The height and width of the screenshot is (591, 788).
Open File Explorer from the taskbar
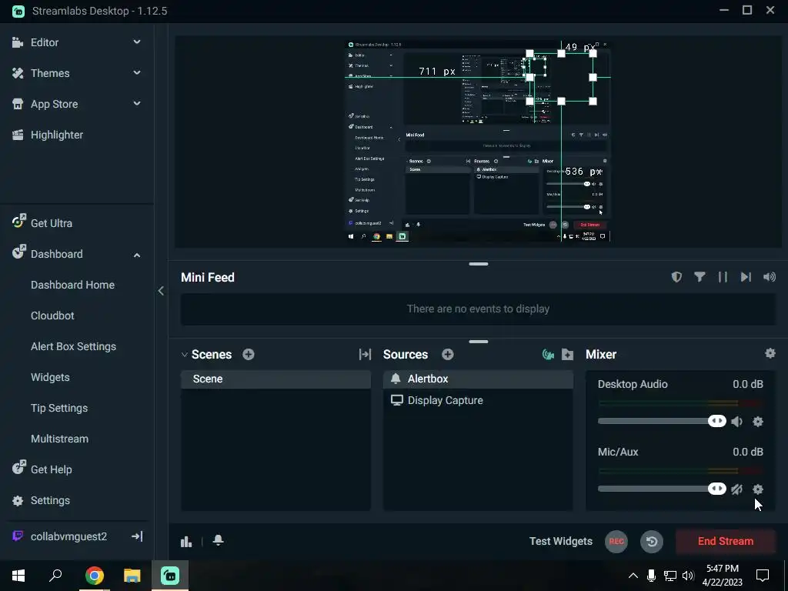[x=132, y=576]
